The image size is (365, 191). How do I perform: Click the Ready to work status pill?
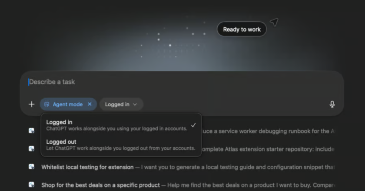pyautogui.click(x=242, y=30)
